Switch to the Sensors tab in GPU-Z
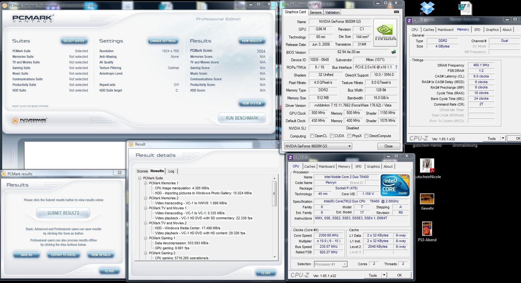 point(315,12)
